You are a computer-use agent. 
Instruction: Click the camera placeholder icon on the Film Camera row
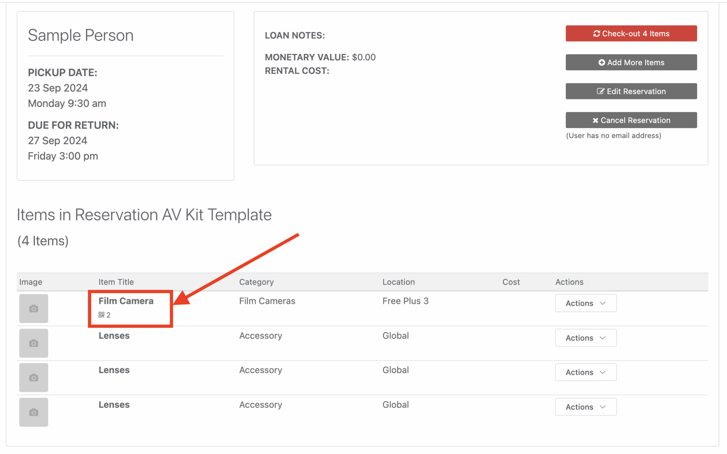[x=33, y=308]
